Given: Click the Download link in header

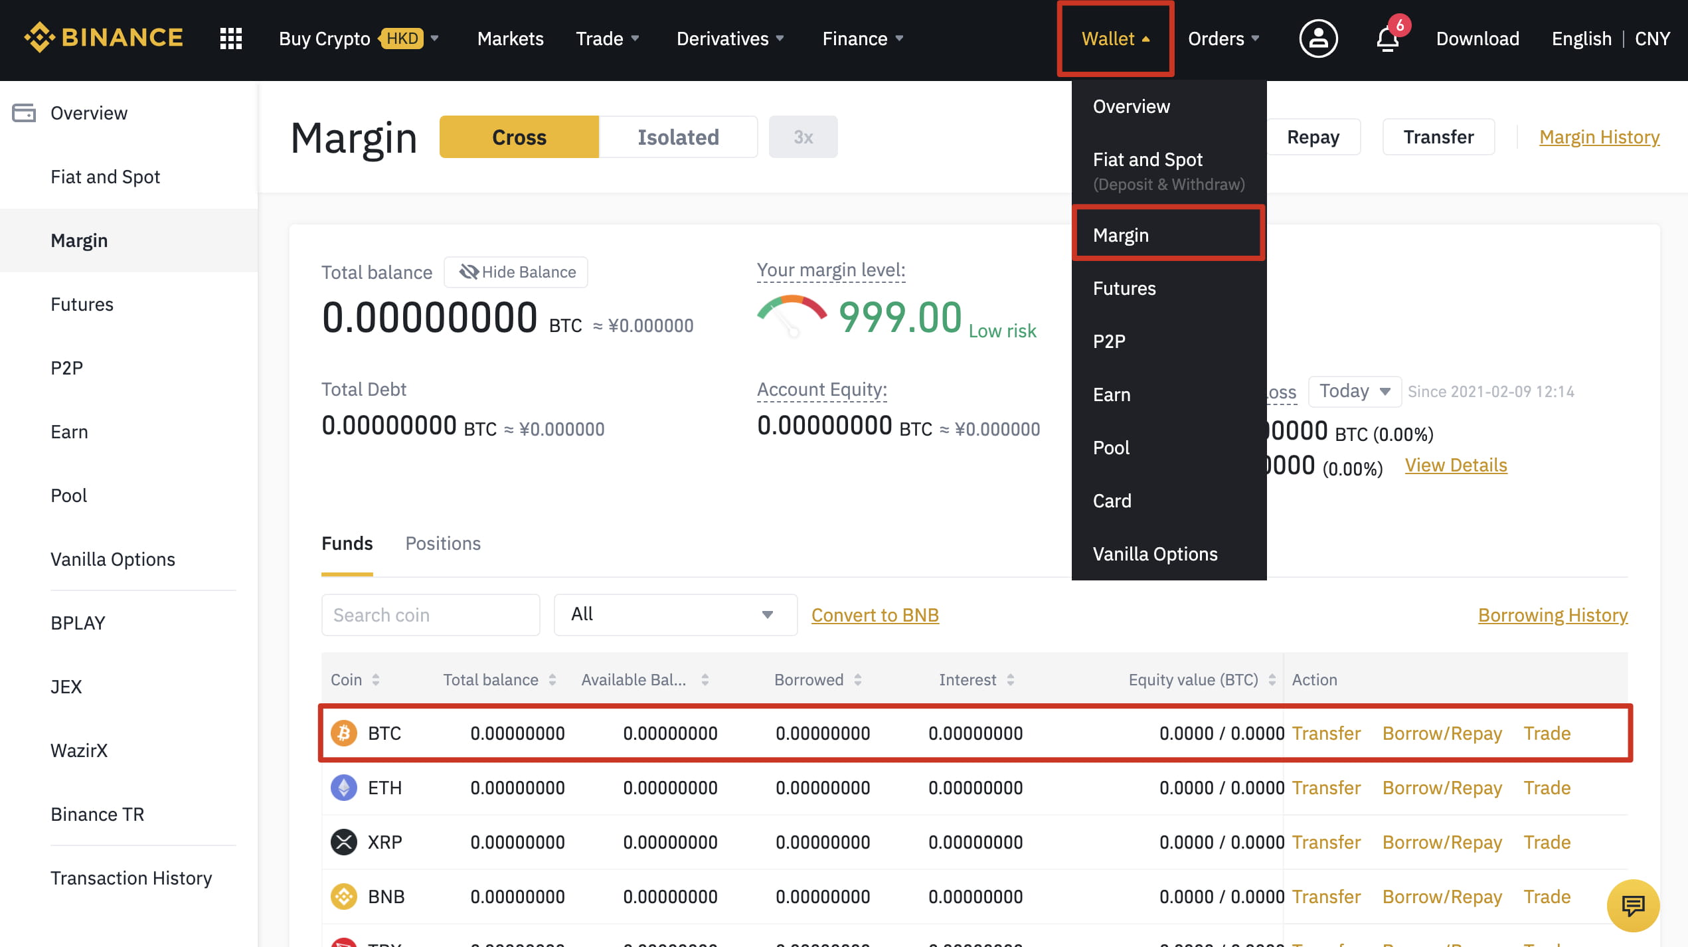Looking at the screenshot, I should 1477,39.
